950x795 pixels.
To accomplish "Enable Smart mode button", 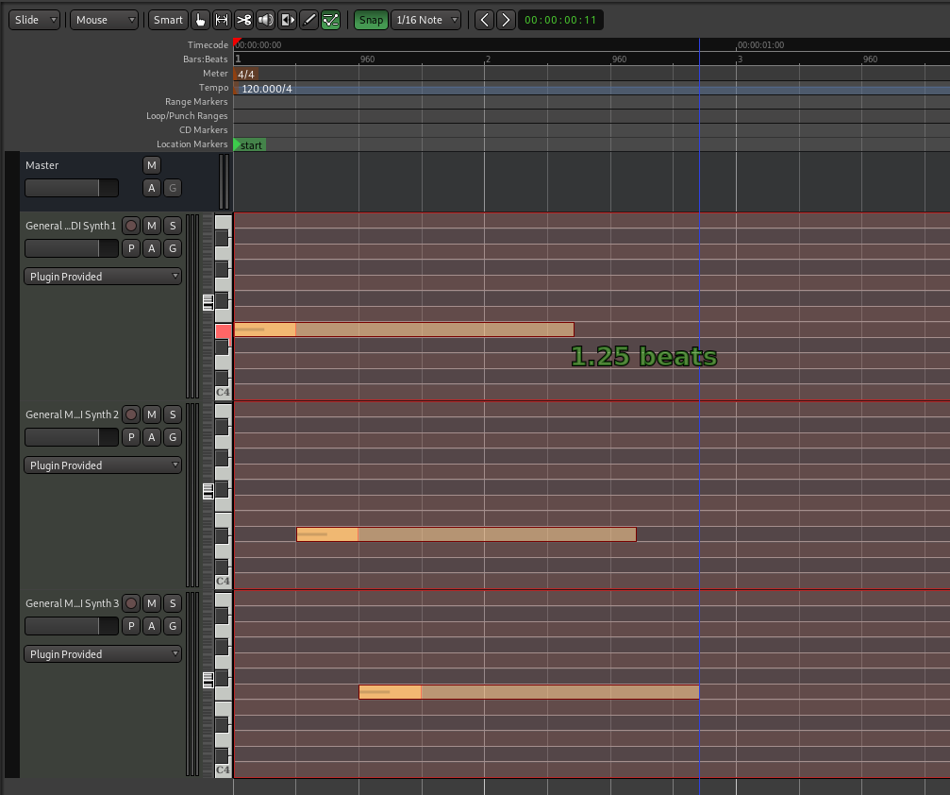I will [168, 20].
